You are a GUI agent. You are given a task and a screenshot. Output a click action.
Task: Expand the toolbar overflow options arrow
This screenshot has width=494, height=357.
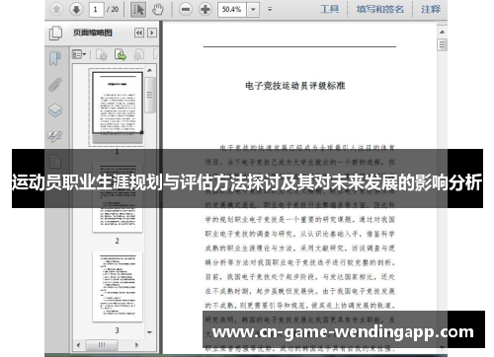click(x=270, y=9)
